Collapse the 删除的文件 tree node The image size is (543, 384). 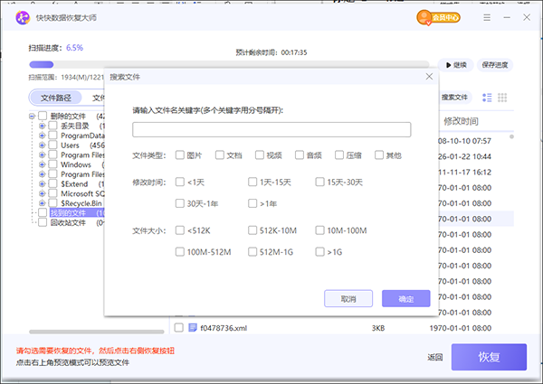[32, 117]
